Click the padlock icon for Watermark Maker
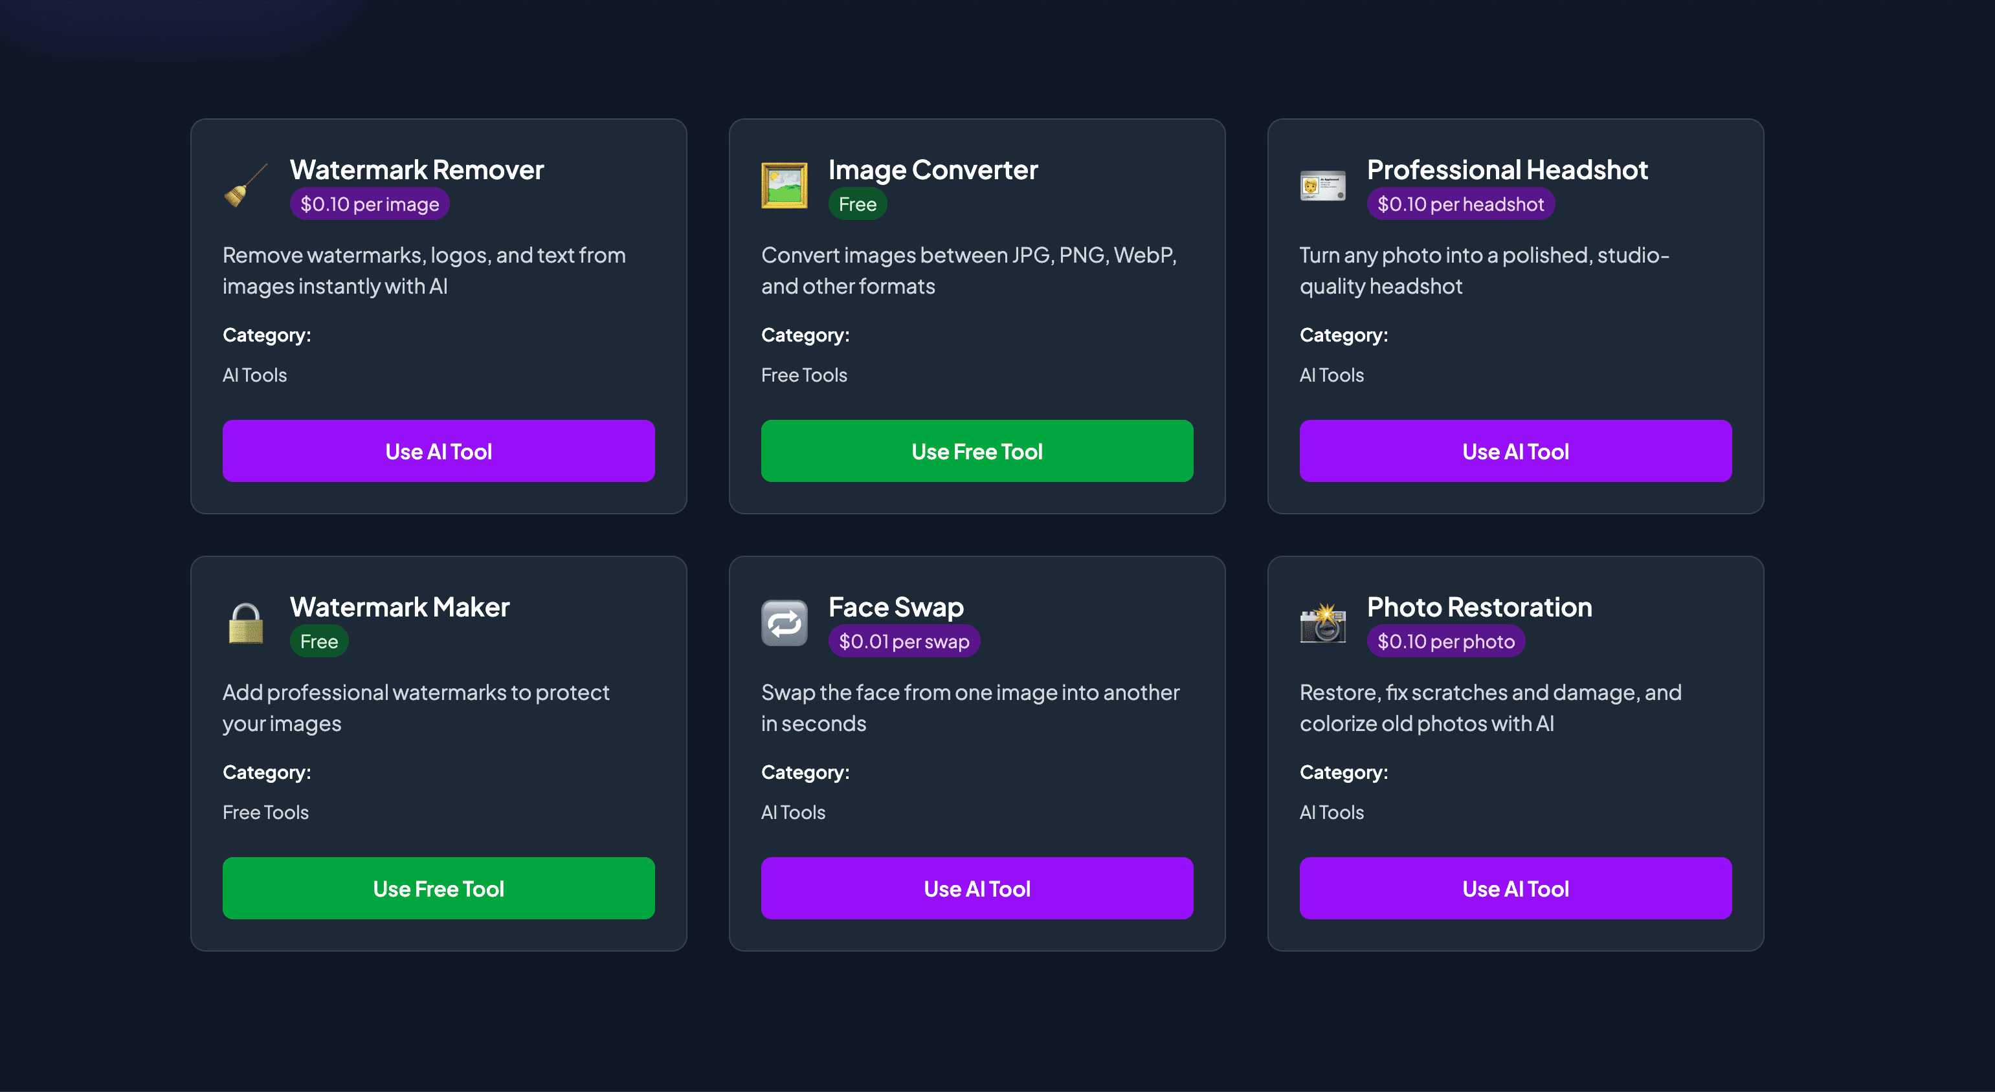Viewport: 1995px width, 1092px height. [245, 623]
